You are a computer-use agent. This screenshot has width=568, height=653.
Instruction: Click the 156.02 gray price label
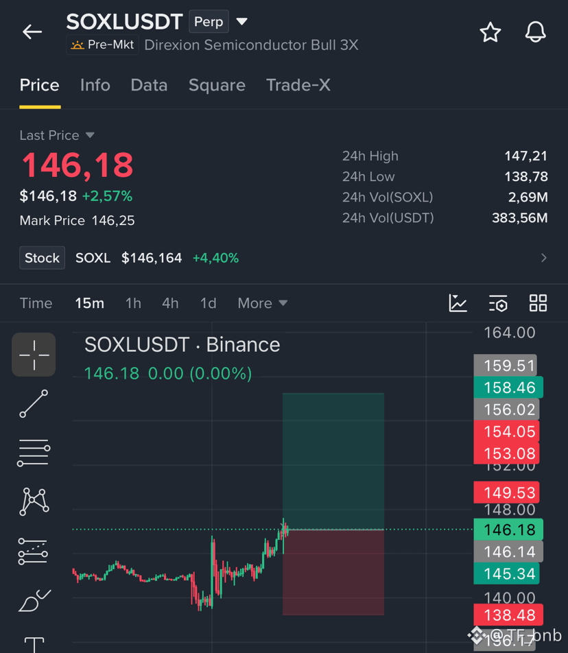507,409
